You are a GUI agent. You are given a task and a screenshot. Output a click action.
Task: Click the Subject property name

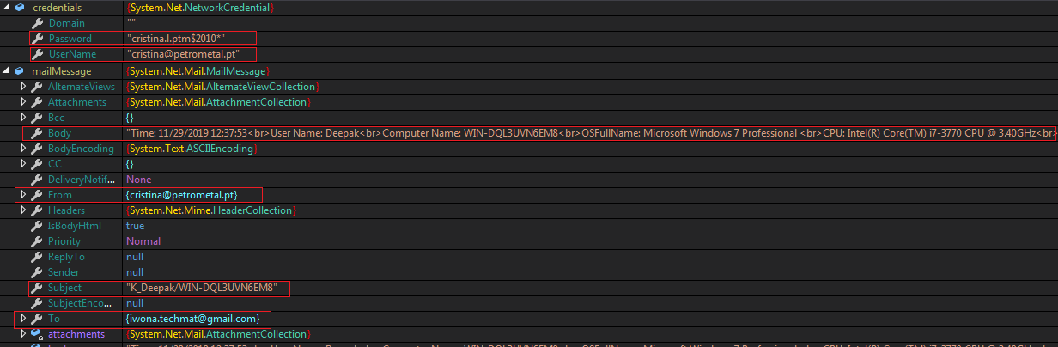click(x=65, y=288)
